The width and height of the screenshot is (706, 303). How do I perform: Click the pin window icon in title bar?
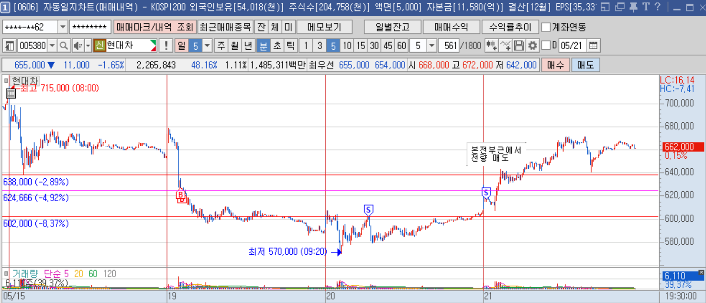pos(633,7)
